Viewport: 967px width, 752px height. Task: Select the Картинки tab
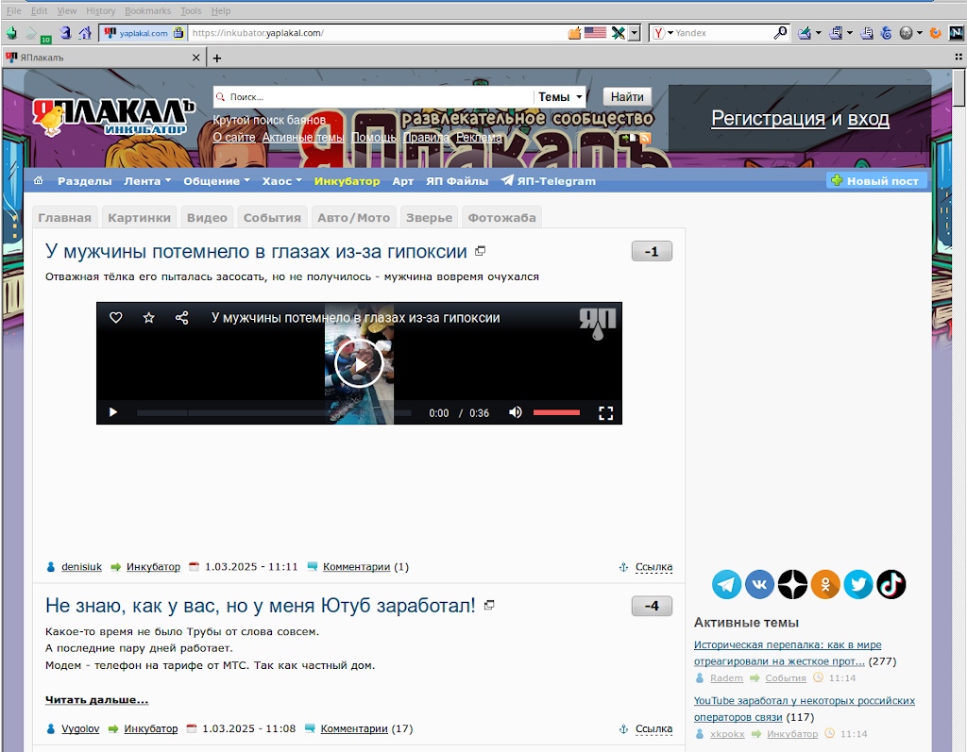pos(140,218)
